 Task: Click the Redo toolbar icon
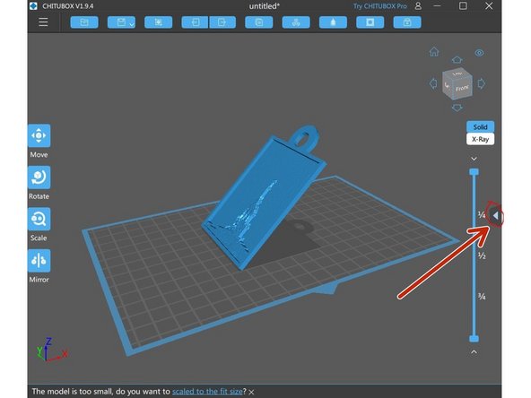[x=222, y=22]
